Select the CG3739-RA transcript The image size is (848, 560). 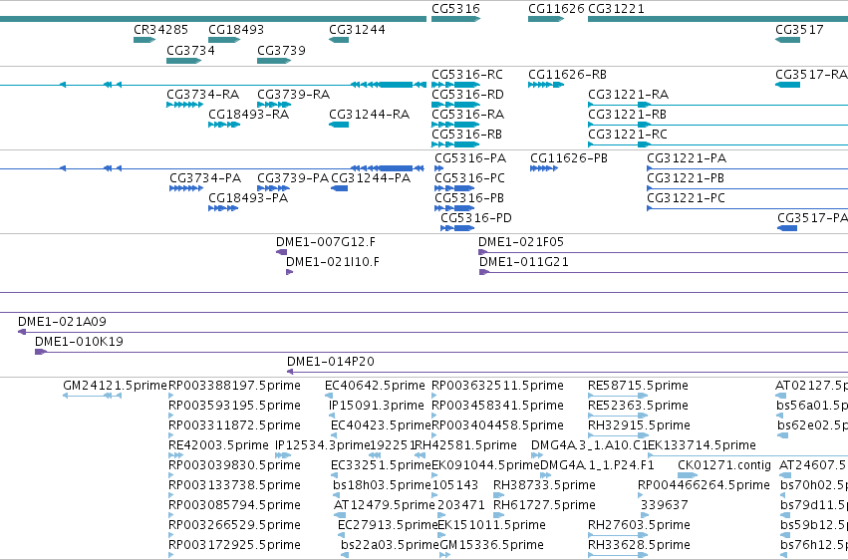click(274, 105)
